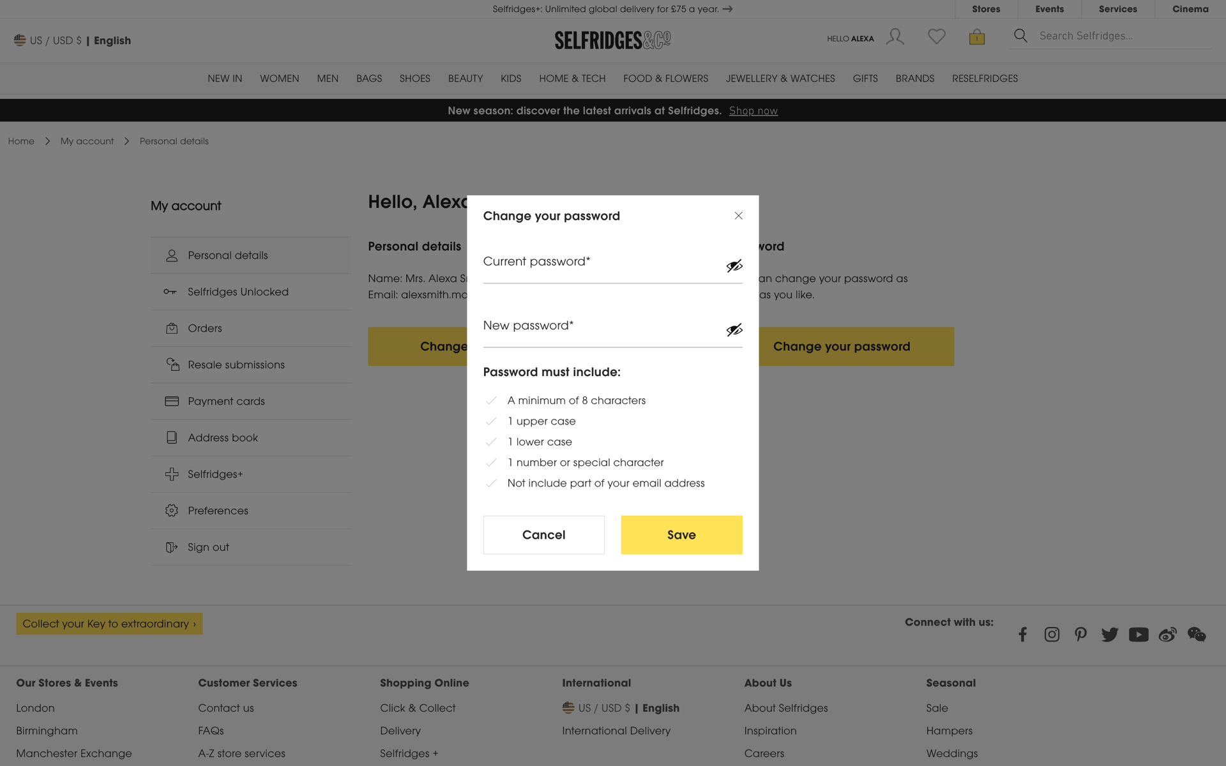Screen dimensions: 1226x766
Task: Sign out from sidebar
Action: point(251,547)
